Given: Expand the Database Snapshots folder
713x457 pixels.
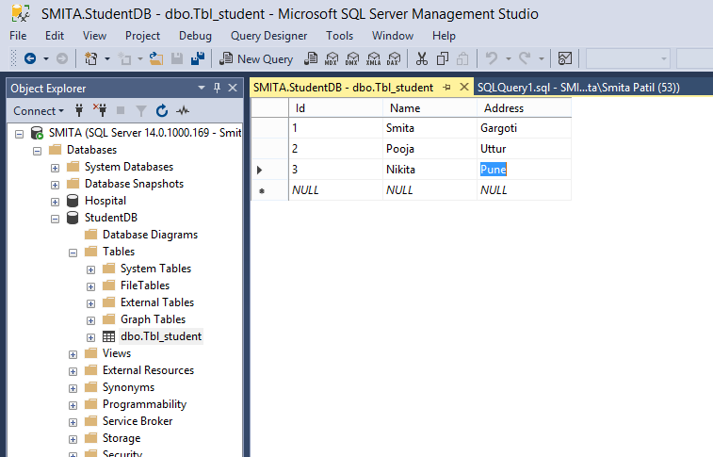Looking at the screenshot, I should [x=55, y=185].
